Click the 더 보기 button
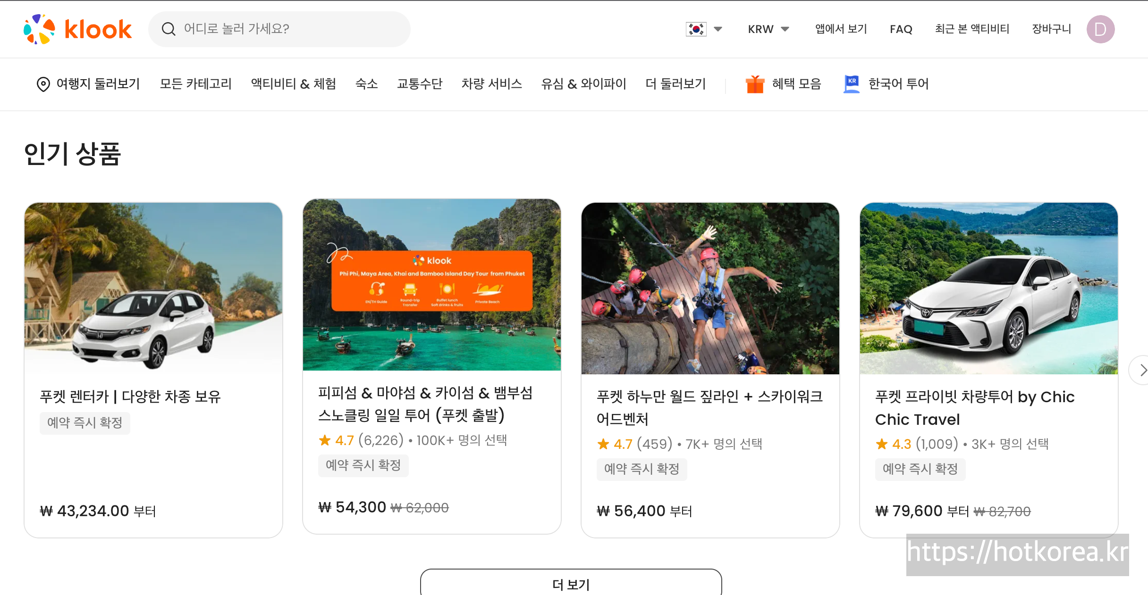 [571, 584]
